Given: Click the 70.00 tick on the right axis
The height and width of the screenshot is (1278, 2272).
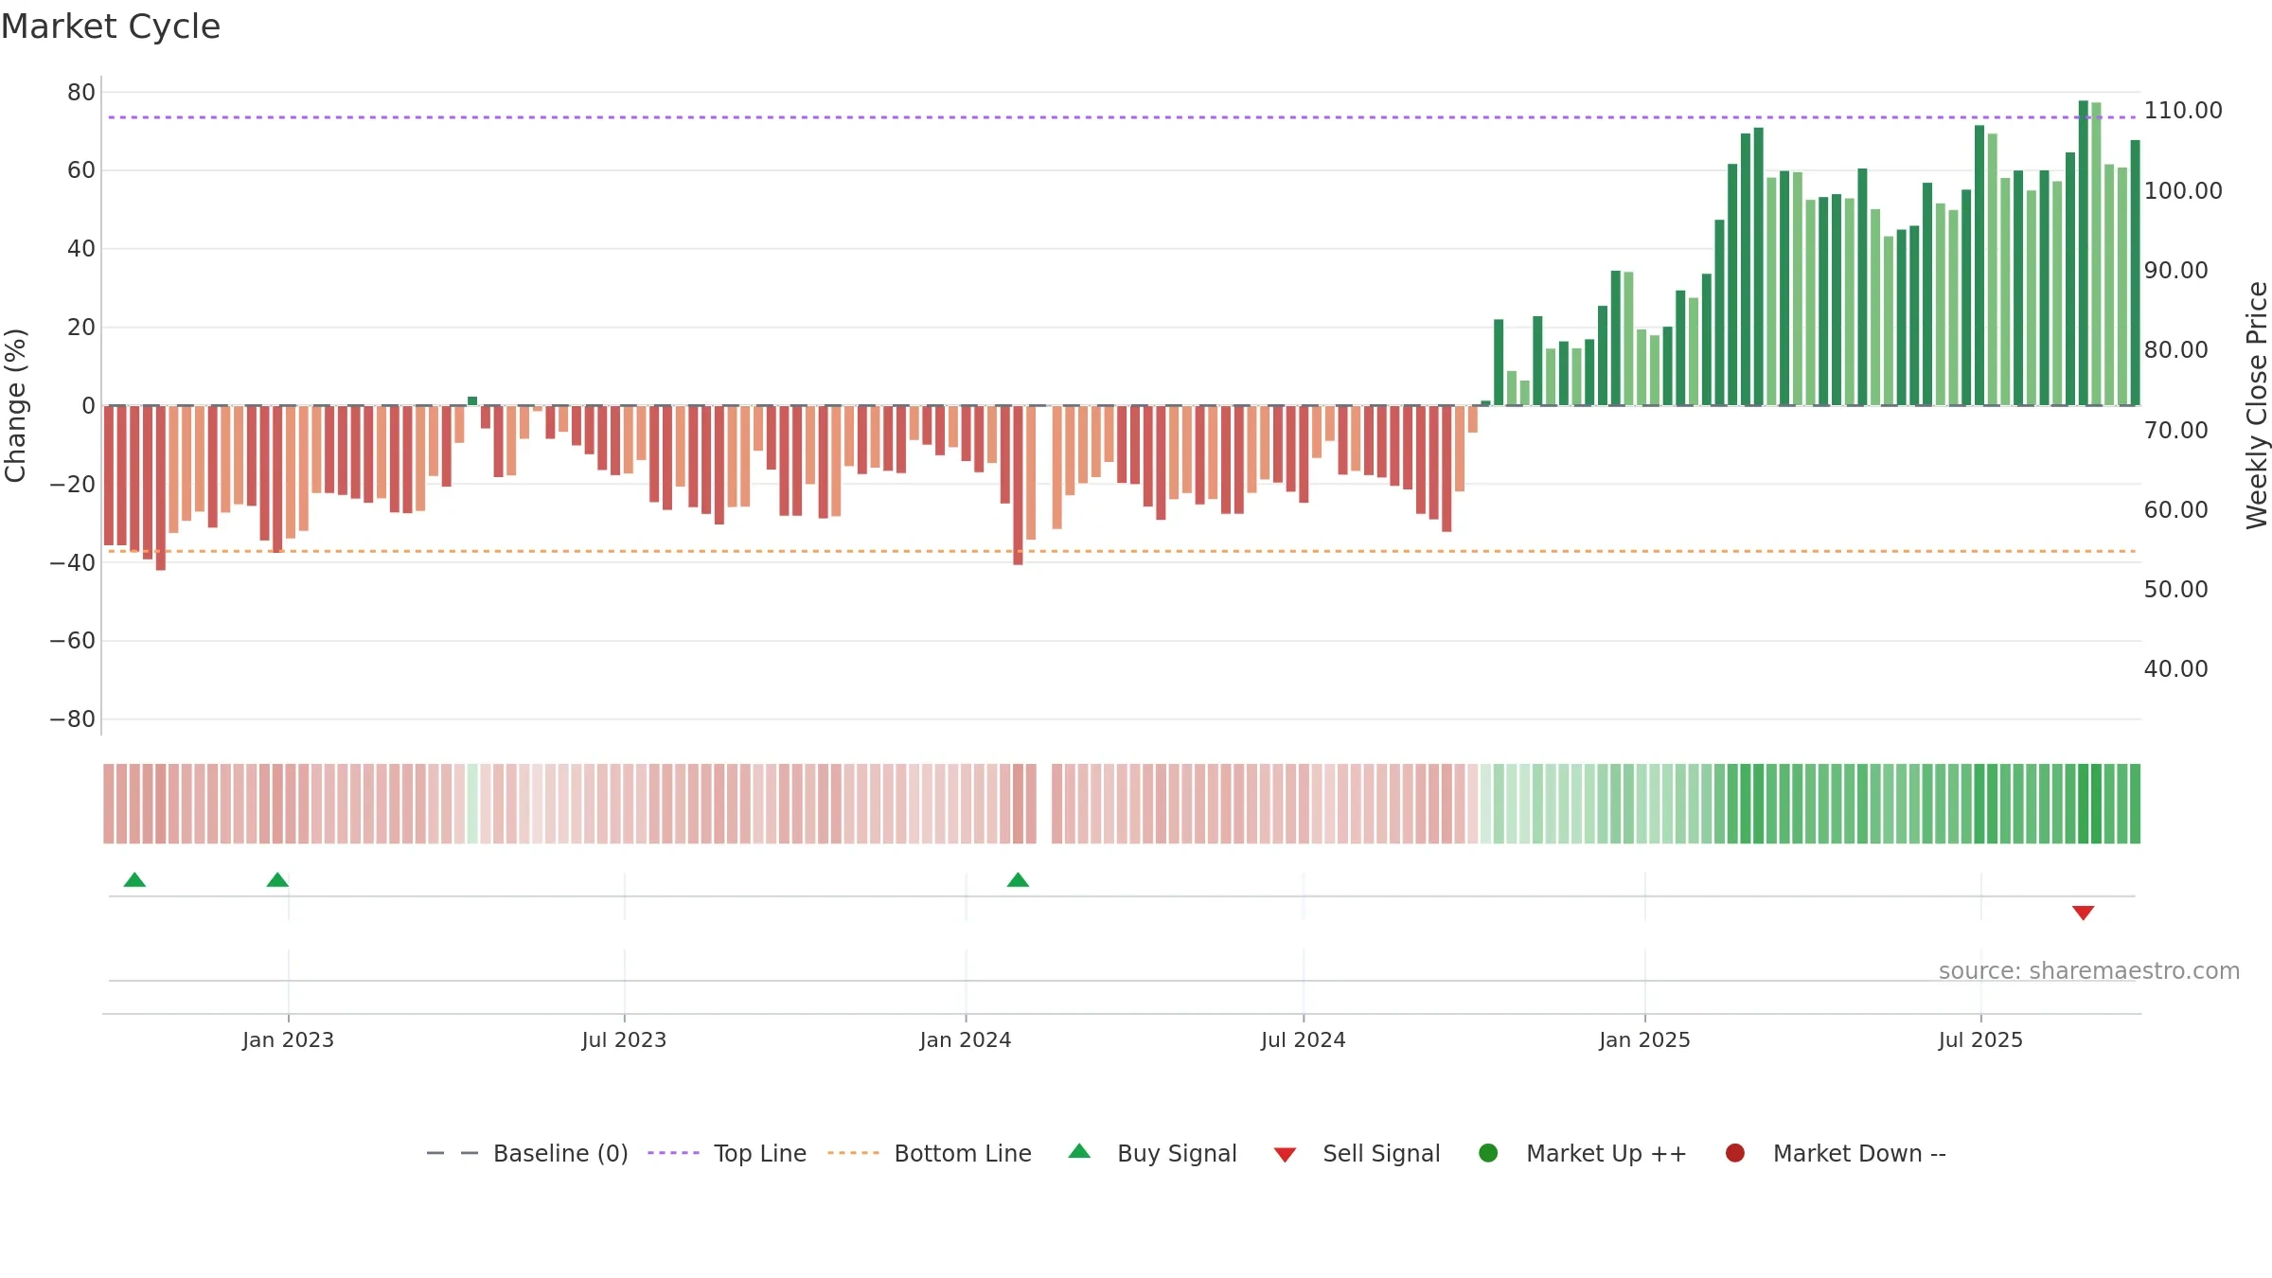Looking at the screenshot, I should pos(2175,431).
